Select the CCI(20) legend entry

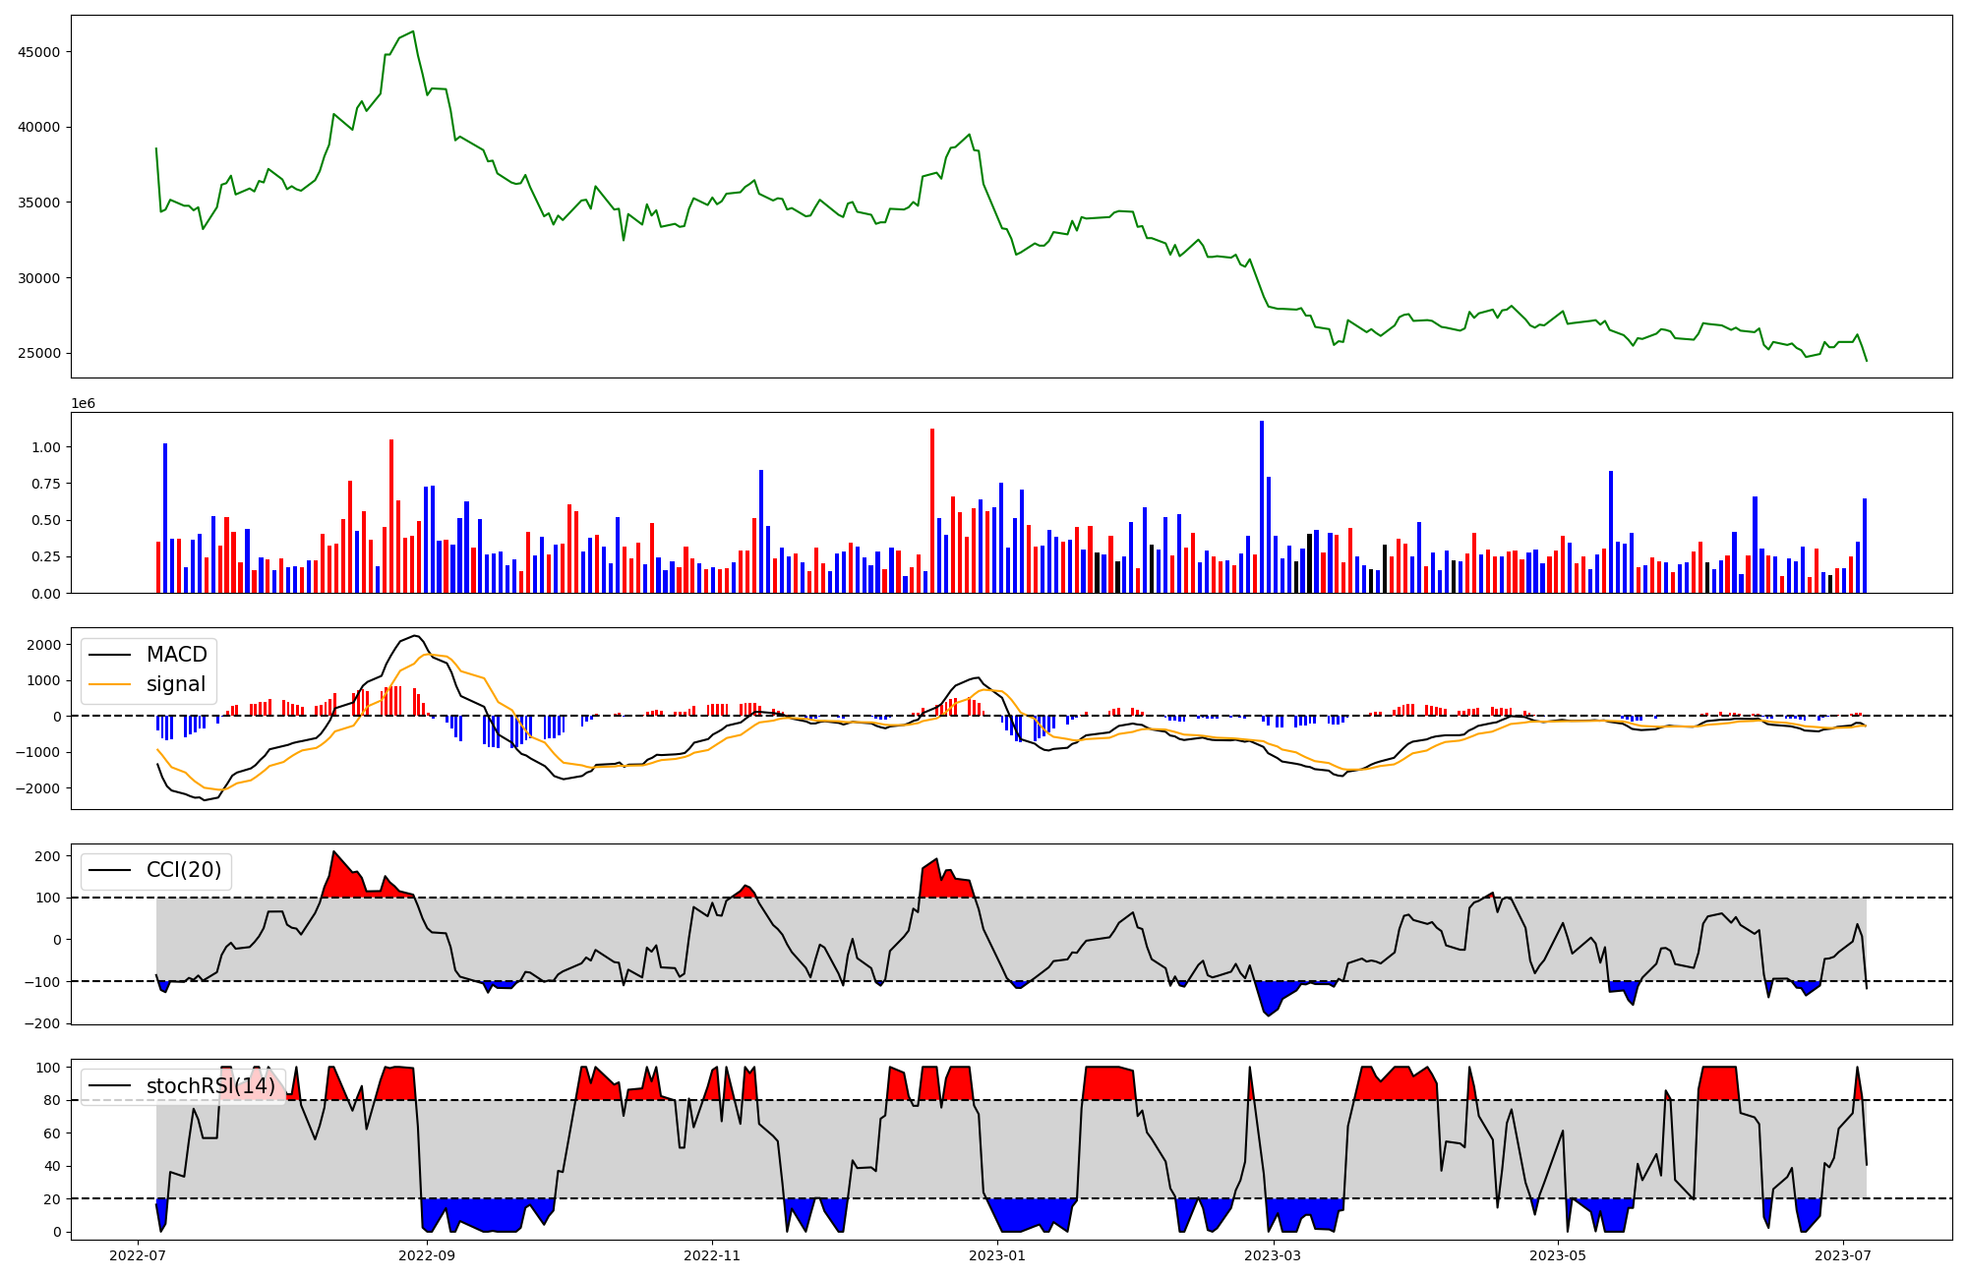point(184,870)
